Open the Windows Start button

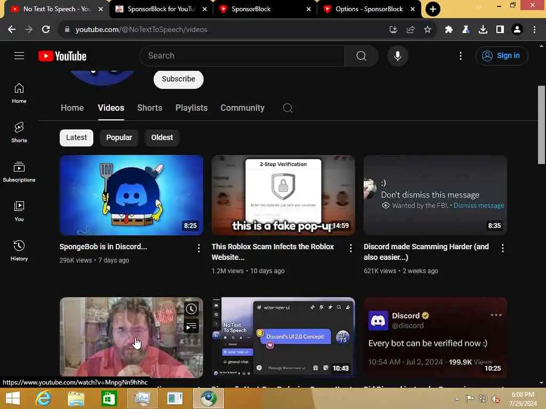pyautogui.click(x=13, y=398)
